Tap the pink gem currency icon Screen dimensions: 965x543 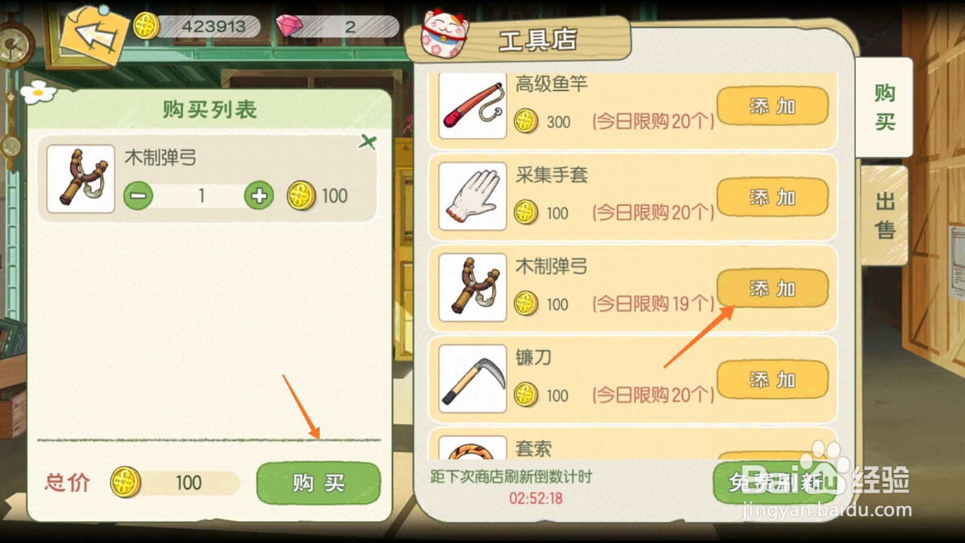coord(289,26)
